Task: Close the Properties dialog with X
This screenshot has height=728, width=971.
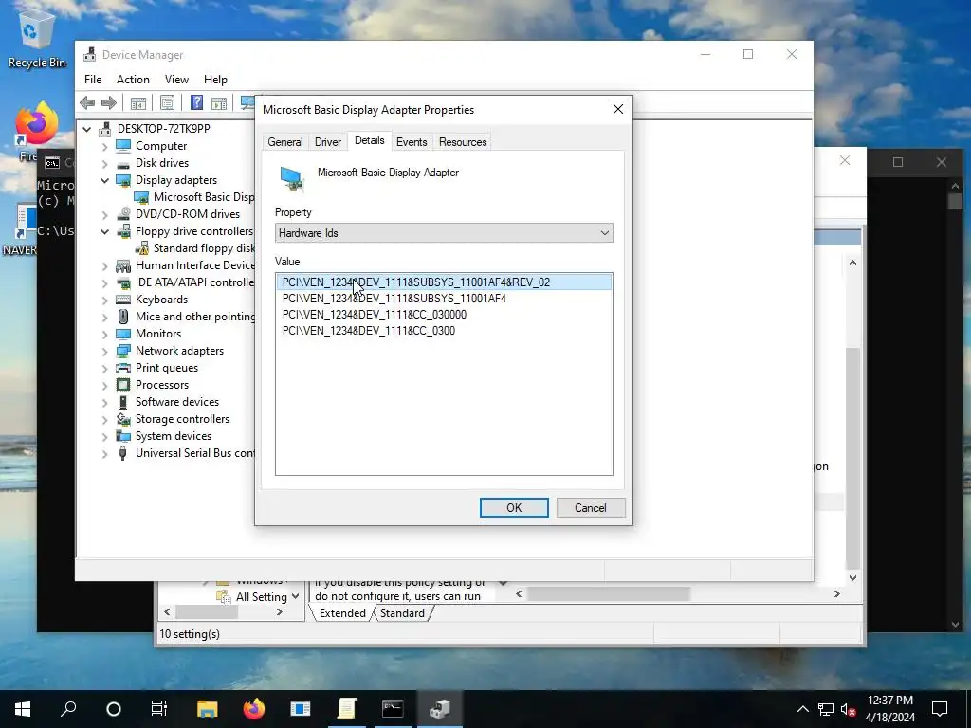Action: 618,110
